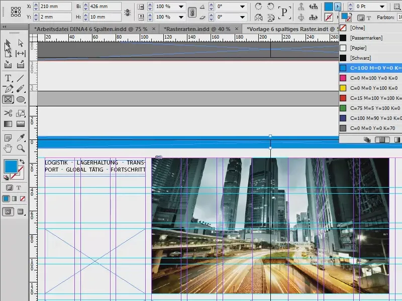
Task: Swap fill and stroke in toolbox
Action: 22,162
